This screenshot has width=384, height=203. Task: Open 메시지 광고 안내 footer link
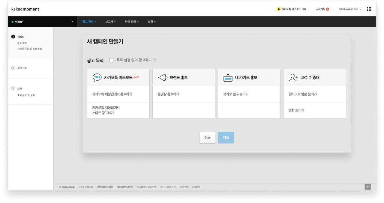click(168, 187)
